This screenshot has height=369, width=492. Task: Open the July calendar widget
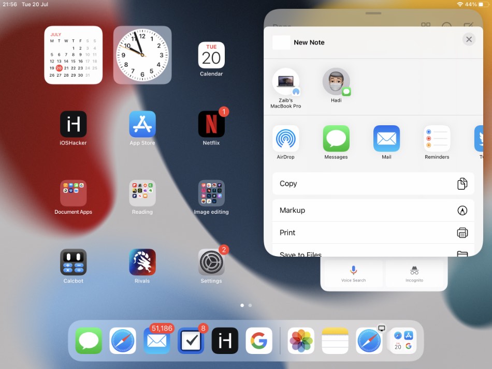pyautogui.click(x=74, y=55)
